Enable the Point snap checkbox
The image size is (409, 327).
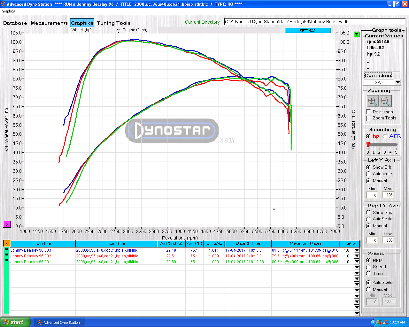368,112
